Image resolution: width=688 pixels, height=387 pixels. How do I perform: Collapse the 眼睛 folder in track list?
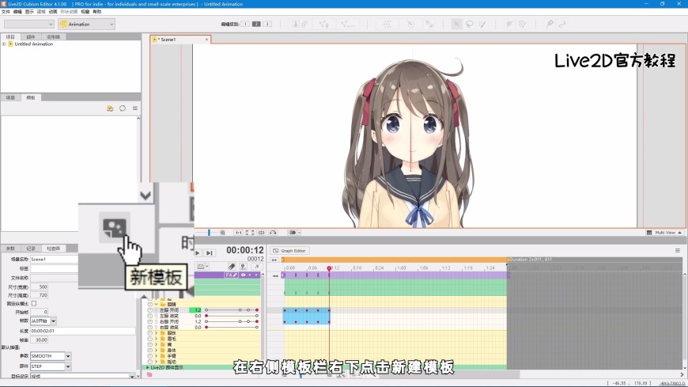pos(157,304)
